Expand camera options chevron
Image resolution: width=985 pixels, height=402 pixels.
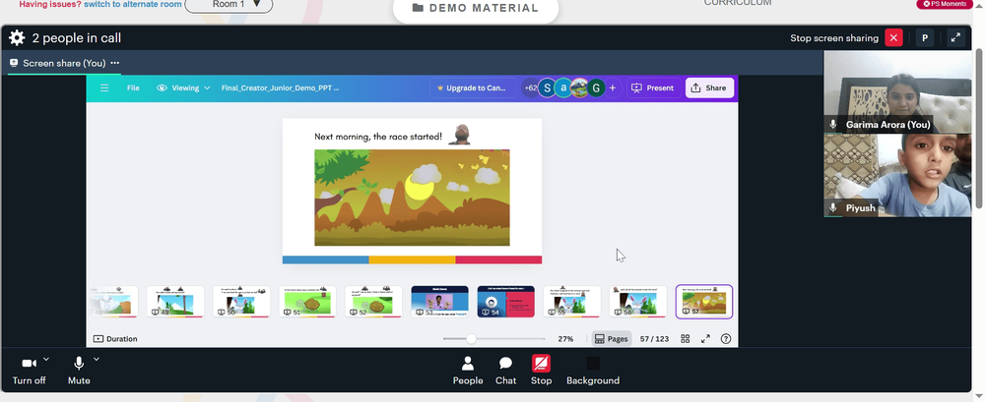coord(46,360)
